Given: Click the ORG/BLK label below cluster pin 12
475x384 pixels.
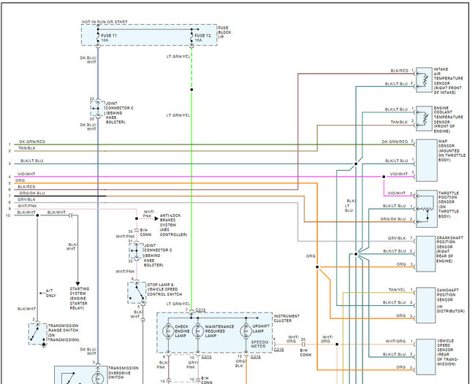Looking at the screenshot, I should pos(240,364).
